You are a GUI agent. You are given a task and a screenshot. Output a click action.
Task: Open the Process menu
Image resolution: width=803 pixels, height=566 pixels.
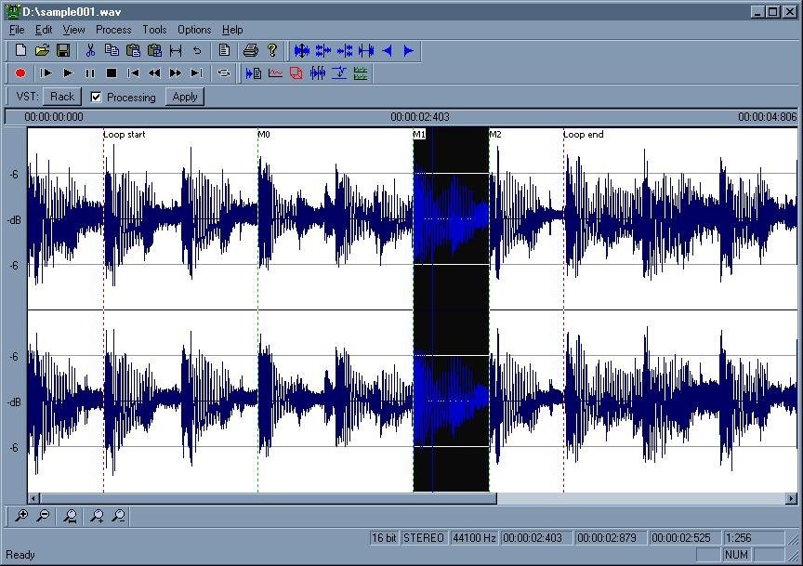[x=113, y=30]
